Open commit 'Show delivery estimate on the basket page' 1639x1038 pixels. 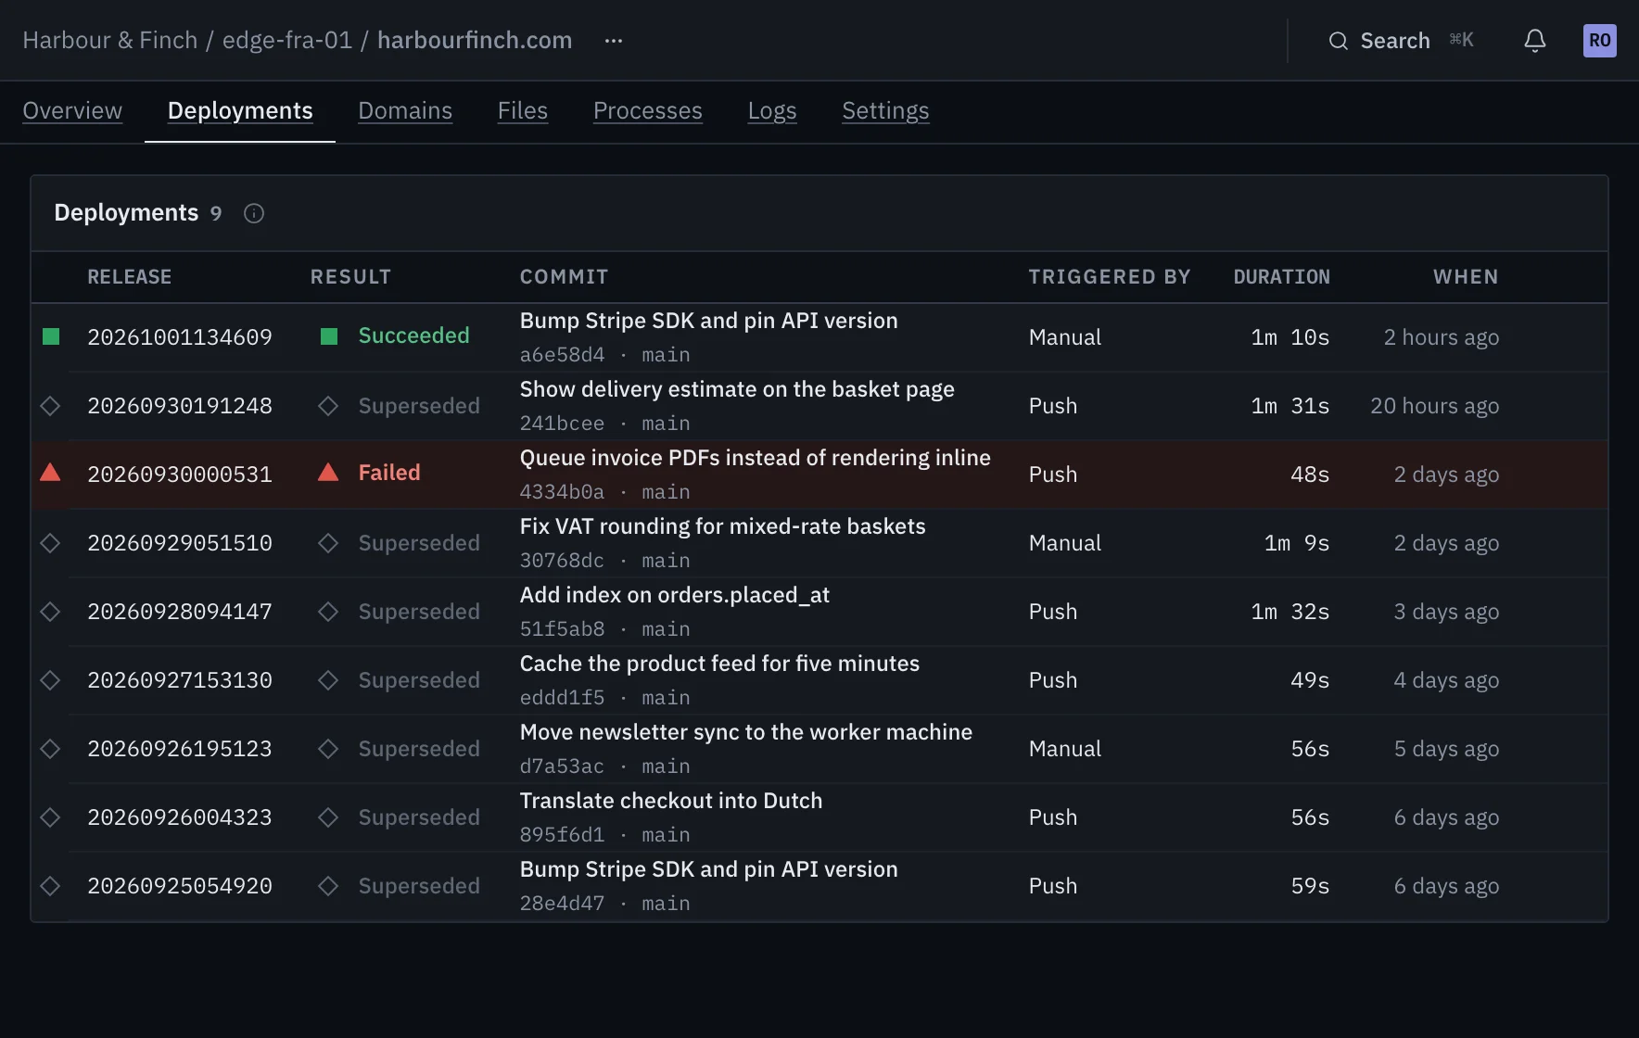[x=737, y=389]
